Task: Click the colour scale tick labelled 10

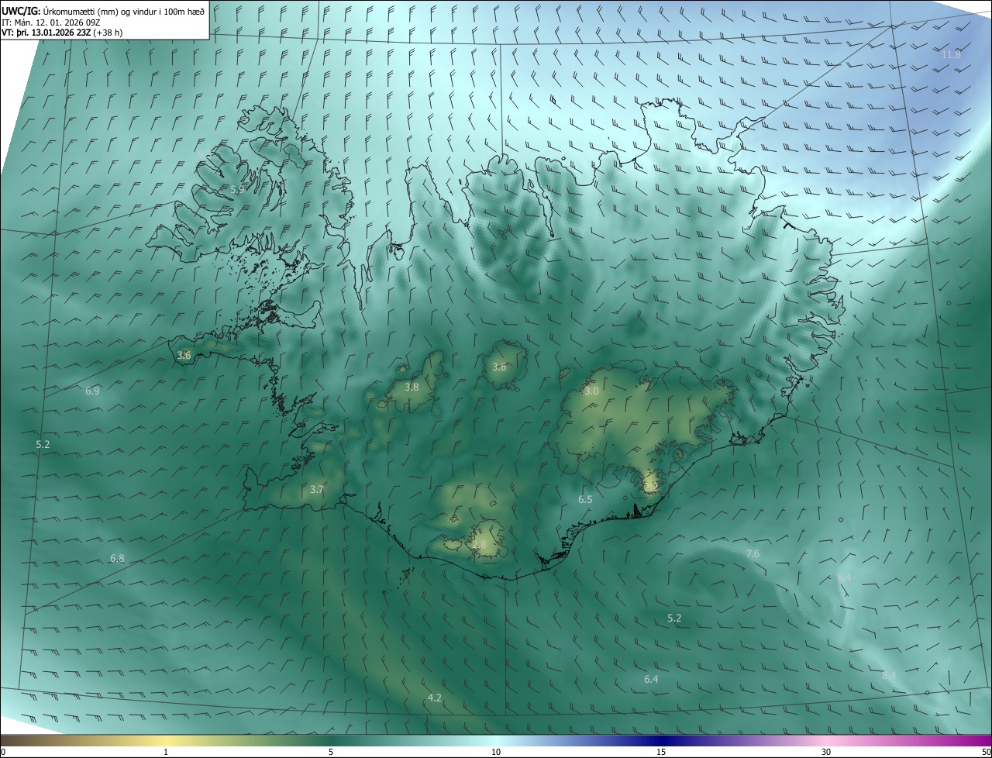Action: pos(496,752)
